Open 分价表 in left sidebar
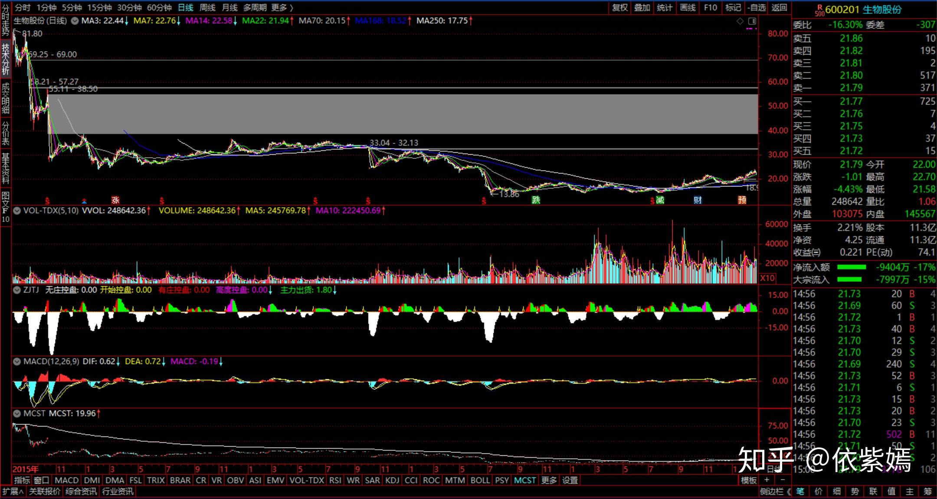937x499 pixels. 5,133
